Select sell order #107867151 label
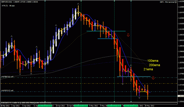Viewport: 184px width, 107px height. (x=7, y=77)
